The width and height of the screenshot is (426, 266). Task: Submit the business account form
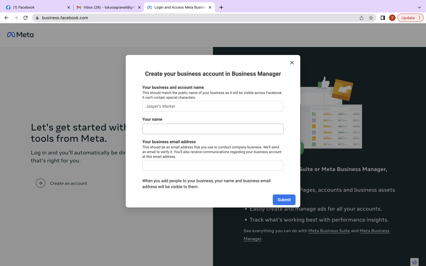click(x=284, y=200)
